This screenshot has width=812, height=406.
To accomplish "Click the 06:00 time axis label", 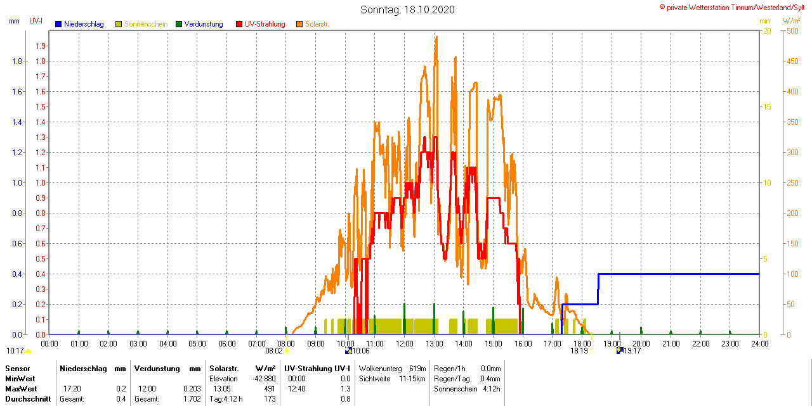I will [227, 344].
